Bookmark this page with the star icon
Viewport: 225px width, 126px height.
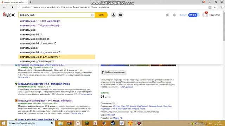215,7
